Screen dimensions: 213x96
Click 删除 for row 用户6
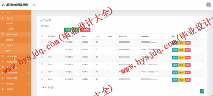[188, 80]
